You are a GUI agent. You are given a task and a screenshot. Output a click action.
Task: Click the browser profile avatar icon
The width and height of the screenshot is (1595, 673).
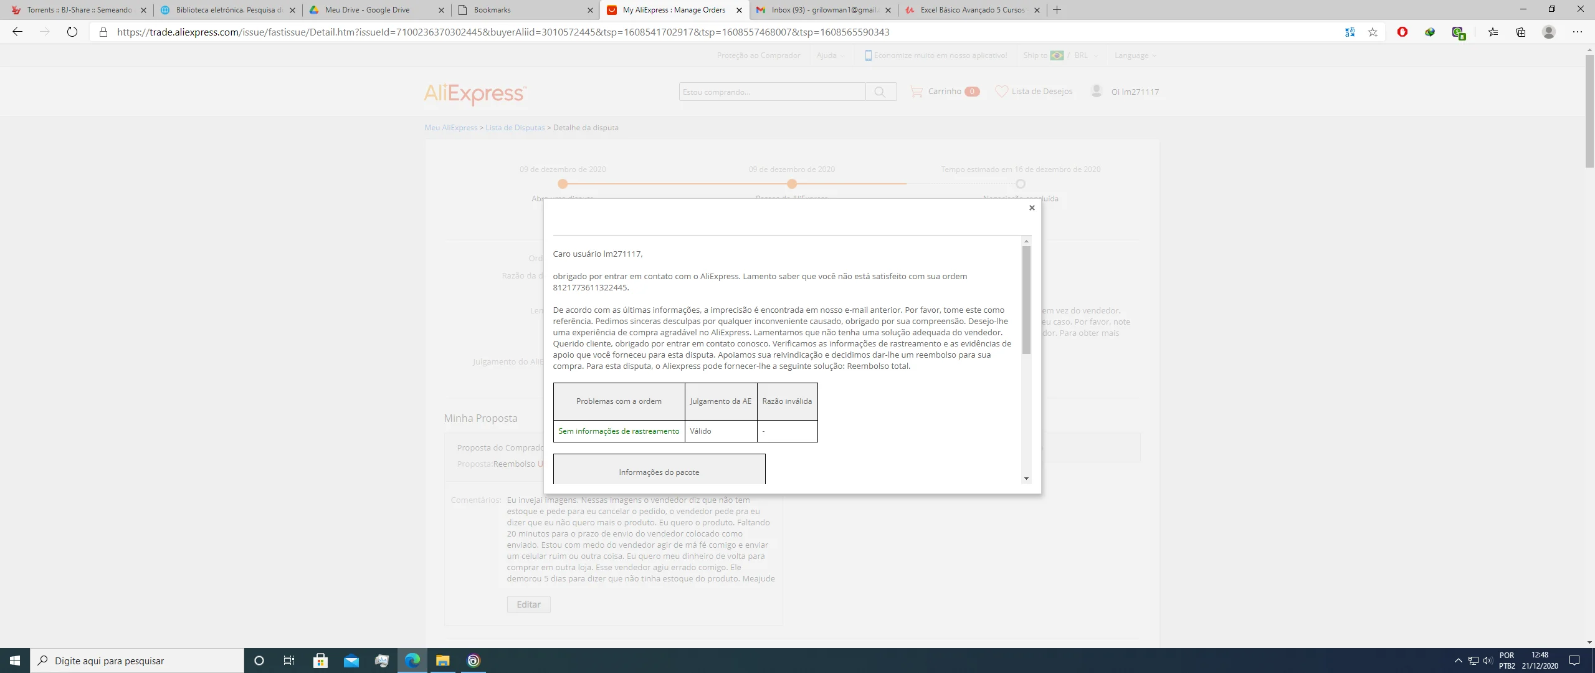point(1548,32)
